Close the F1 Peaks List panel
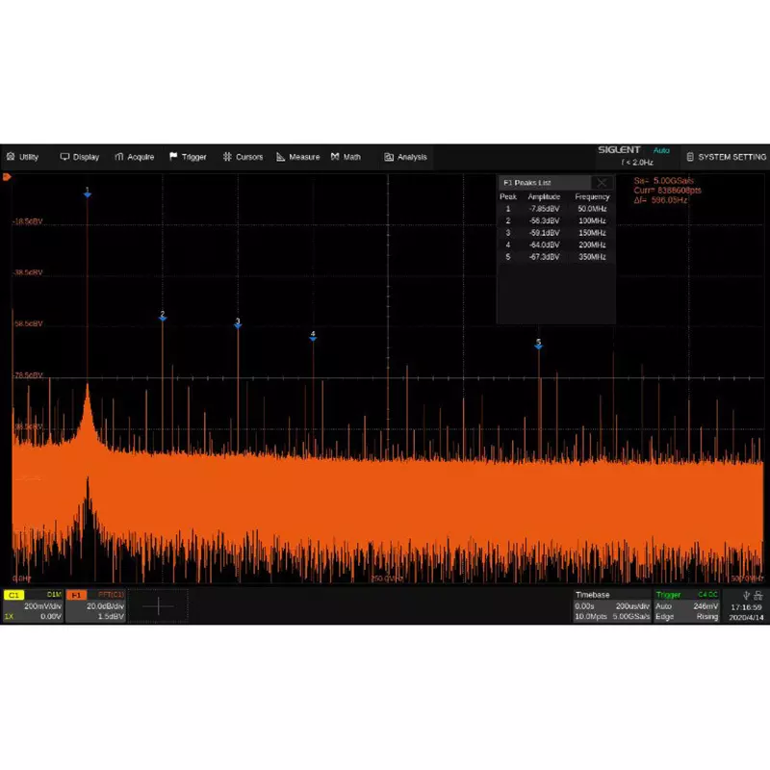 point(601,183)
